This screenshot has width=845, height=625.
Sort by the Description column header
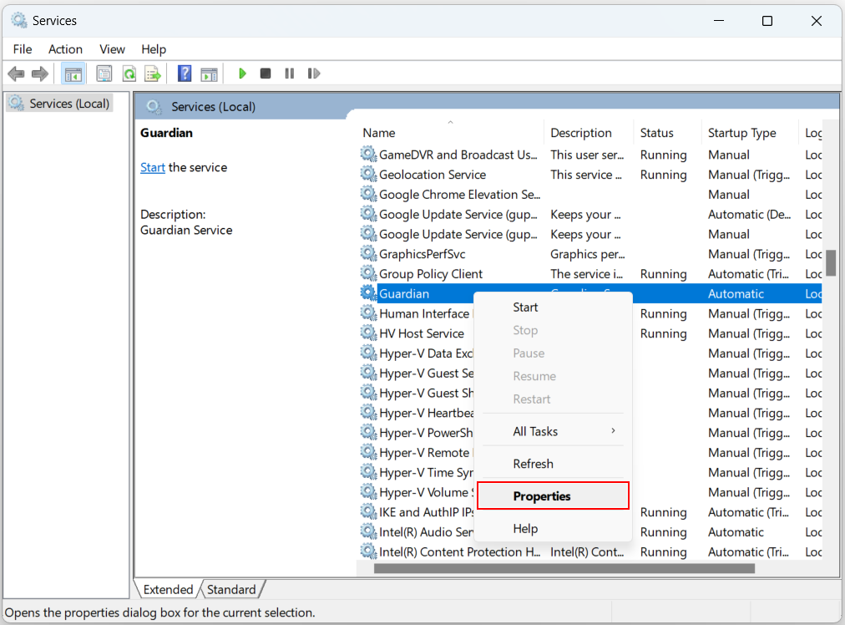coord(589,133)
